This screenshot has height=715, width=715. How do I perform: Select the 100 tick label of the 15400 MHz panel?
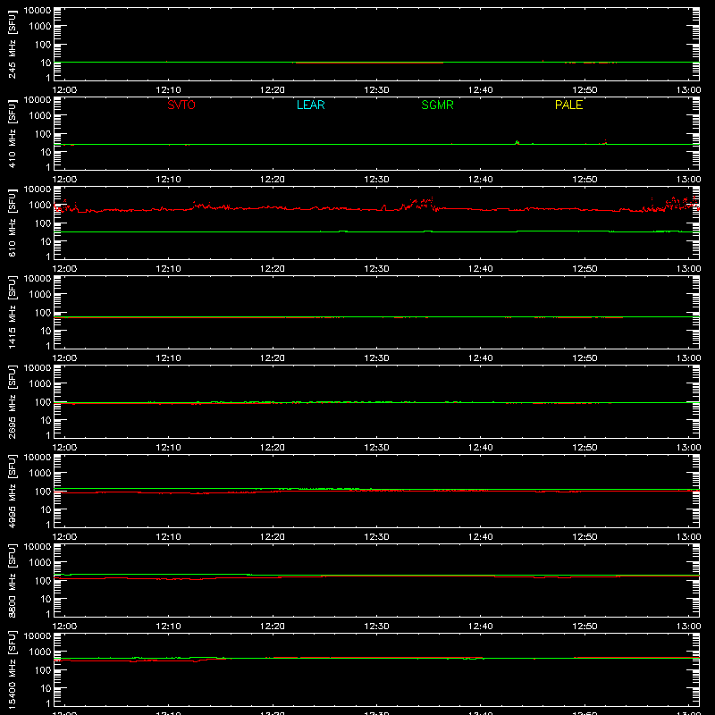43,670
